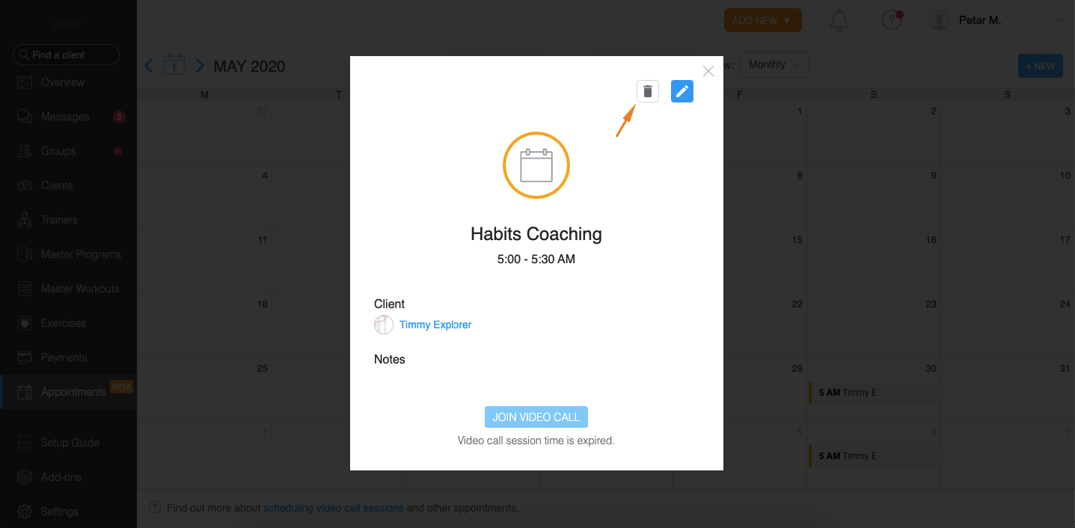The width and height of the screenshot is (1075, 528).
Task: Open the Monthly view dropdown
Action: pyautogui.click(x=774, y=65)
